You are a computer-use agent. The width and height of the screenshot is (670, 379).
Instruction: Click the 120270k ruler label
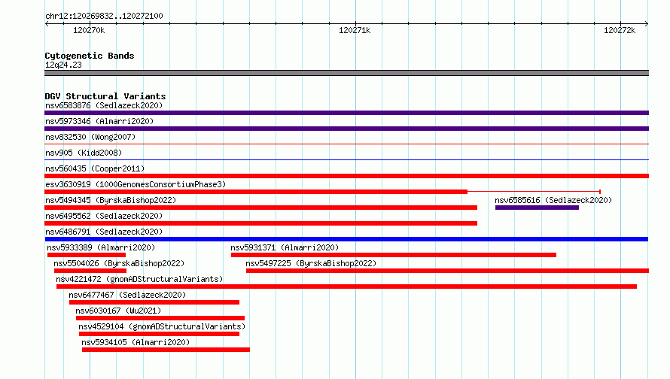click(x=89, y=30)
